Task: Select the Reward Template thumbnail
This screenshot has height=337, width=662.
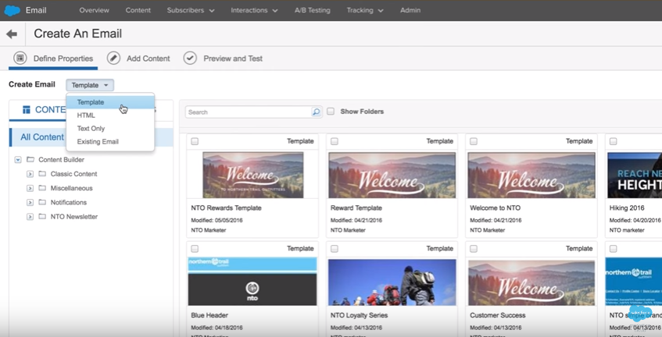Action: pos(392,175)
